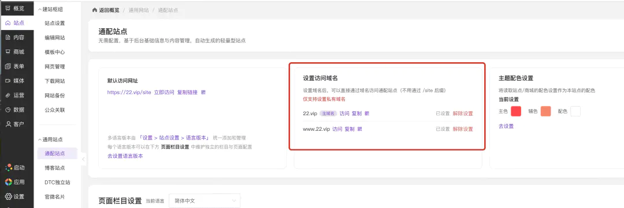Click the 页面栏目设置 heading

click(x=120, y=201)
